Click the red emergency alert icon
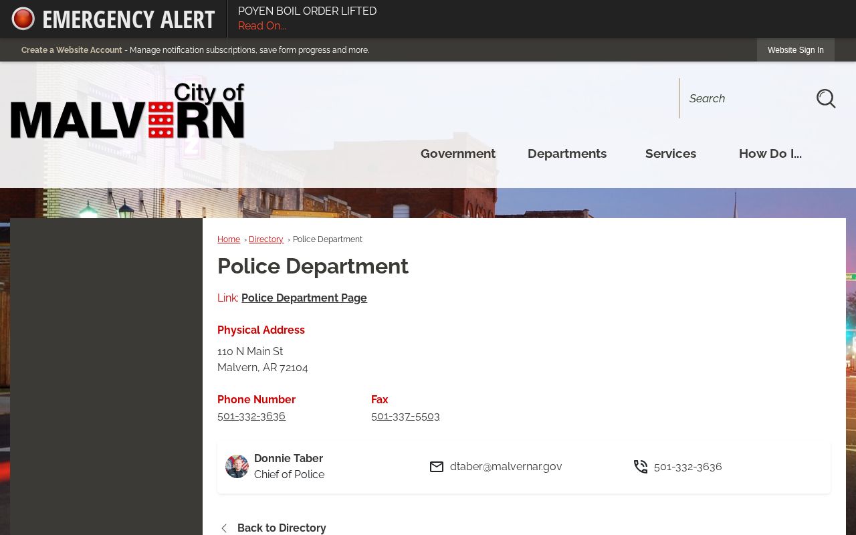This screenshot has width=856, height=535. 23,19
